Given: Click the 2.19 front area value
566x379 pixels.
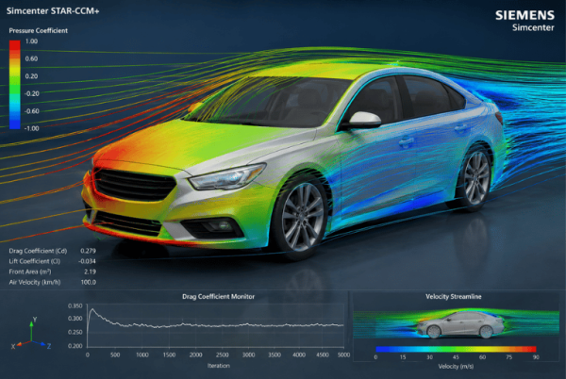Looking at the screenshot, I should [x=90, y=272].
